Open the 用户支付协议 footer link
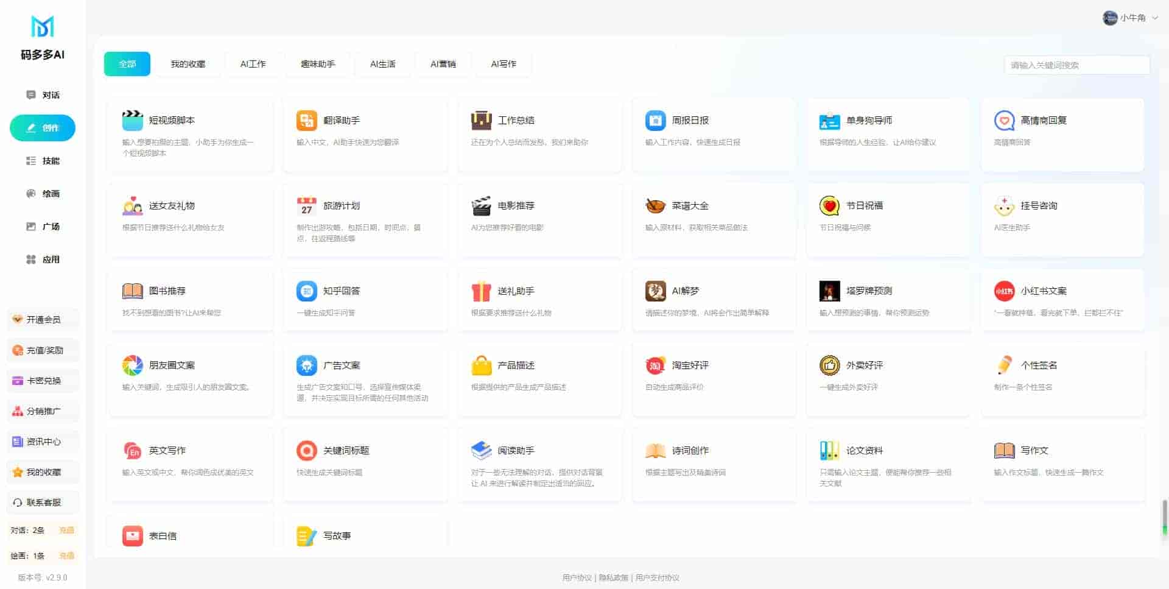 pos(658,577)
